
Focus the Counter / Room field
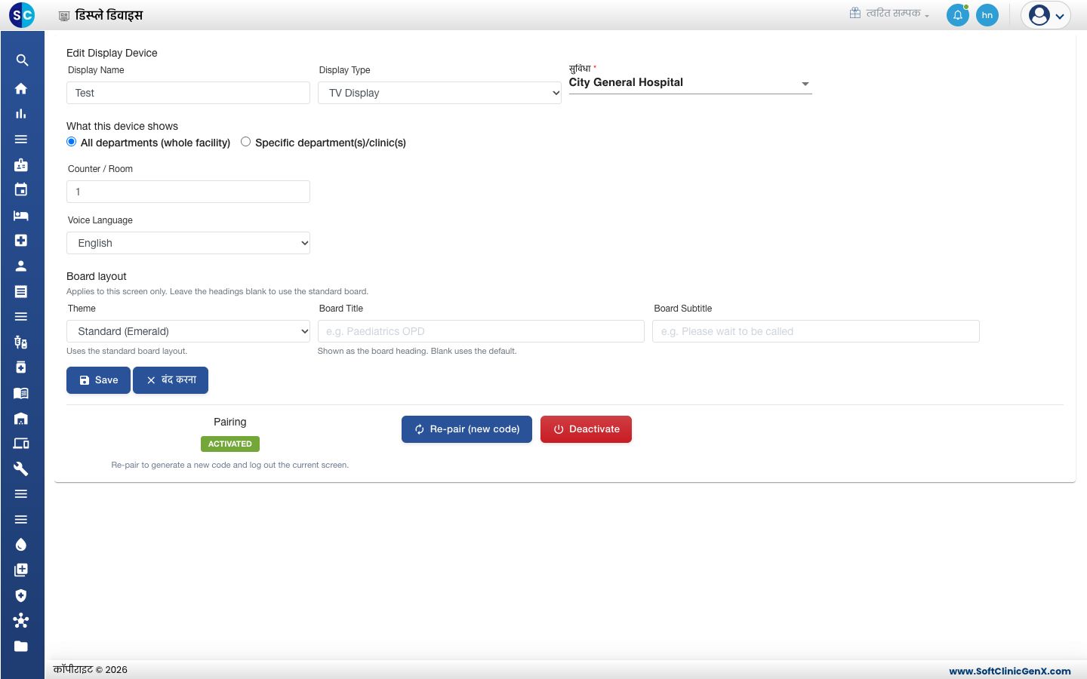188,192
